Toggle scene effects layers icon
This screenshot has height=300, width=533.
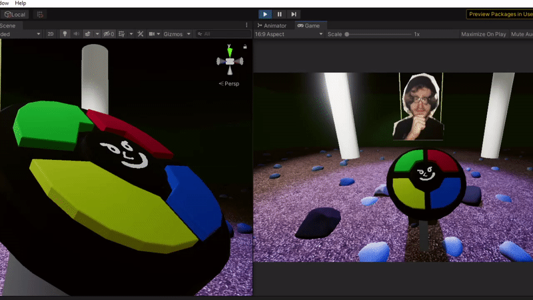[x=87, y=34]
